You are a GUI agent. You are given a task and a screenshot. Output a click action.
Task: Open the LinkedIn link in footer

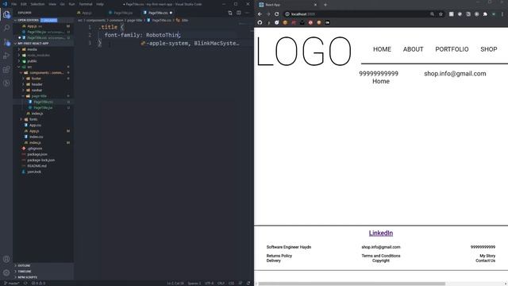pos(381,233)
